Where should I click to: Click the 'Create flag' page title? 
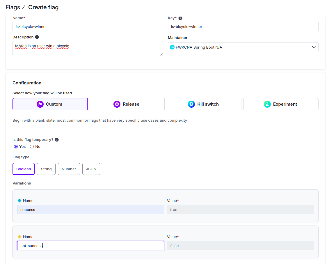[43, 7]
